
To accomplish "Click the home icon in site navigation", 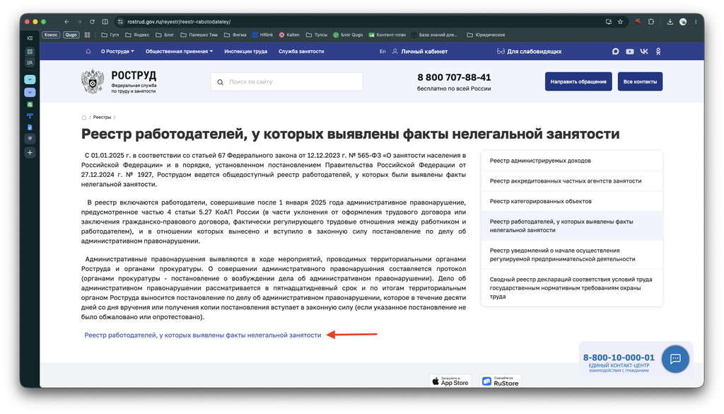I will [88, 51].
